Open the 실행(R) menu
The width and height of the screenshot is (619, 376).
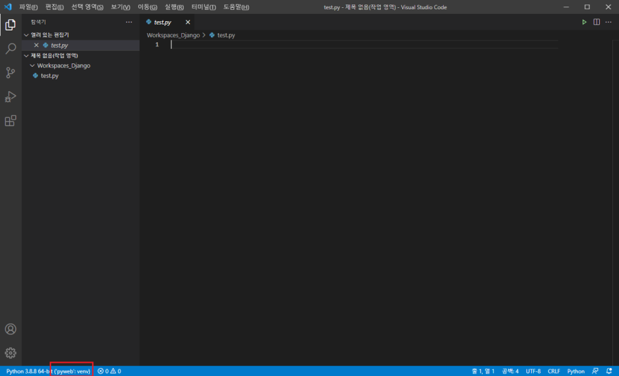click(174, 7)
